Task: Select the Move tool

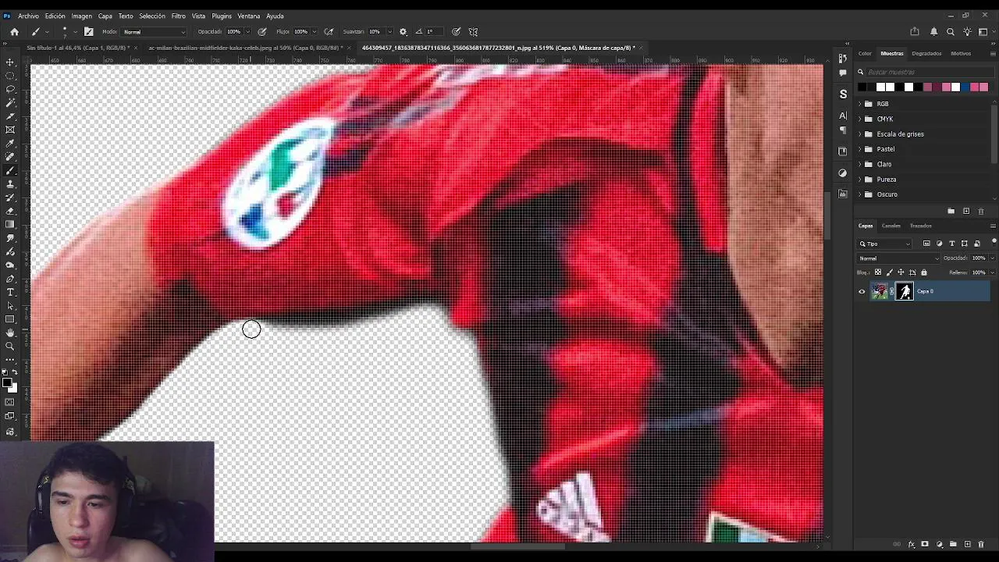Action: [x=10, y=62]
